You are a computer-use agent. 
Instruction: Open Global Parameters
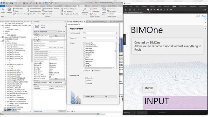(x=34, y=14)
